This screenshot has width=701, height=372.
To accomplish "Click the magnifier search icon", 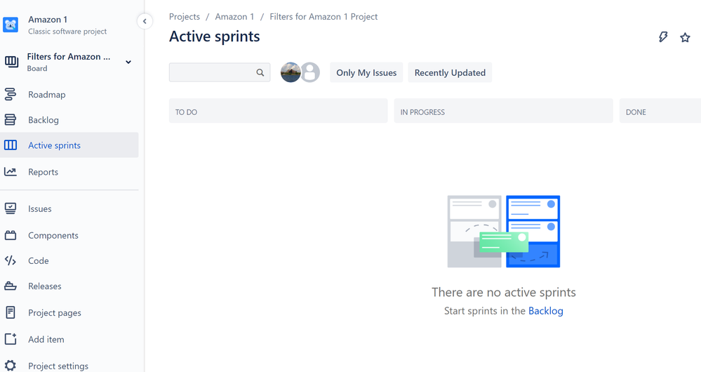I will pyautogui.click(x=260, y=72).
